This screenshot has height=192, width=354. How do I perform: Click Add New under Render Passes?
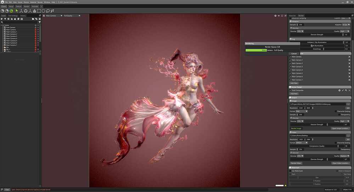click(x=294, y=94)
